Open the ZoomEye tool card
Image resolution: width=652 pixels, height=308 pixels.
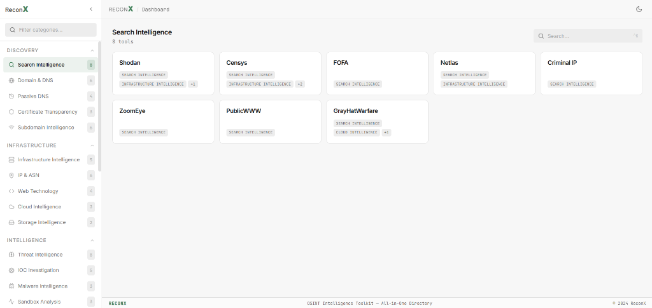(163, 121)
